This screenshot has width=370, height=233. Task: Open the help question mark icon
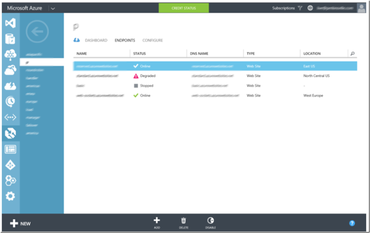[x=352, y=223]
